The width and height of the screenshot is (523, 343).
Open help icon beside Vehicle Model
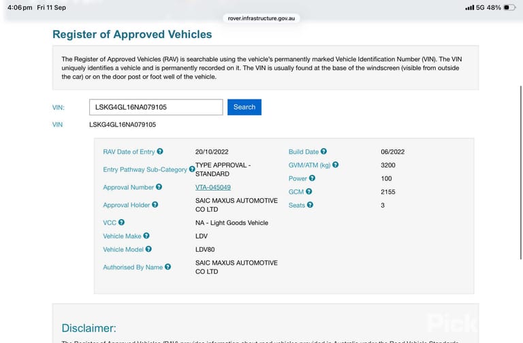coord(148,249)
